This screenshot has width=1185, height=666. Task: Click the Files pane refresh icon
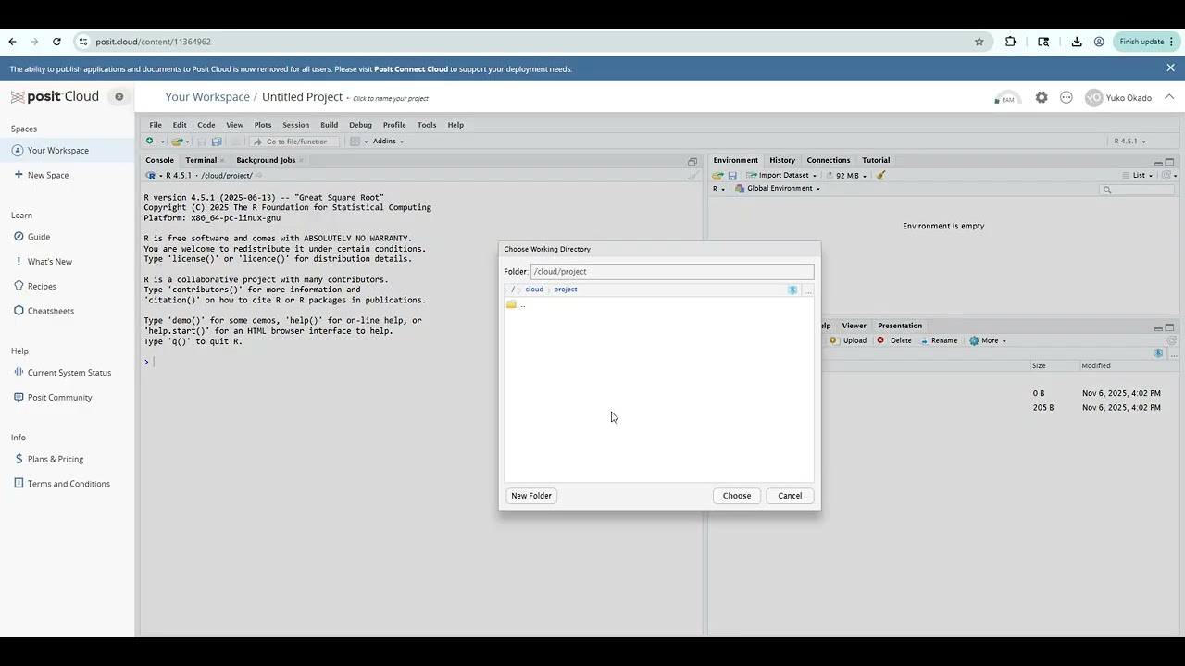[1172, 341]
